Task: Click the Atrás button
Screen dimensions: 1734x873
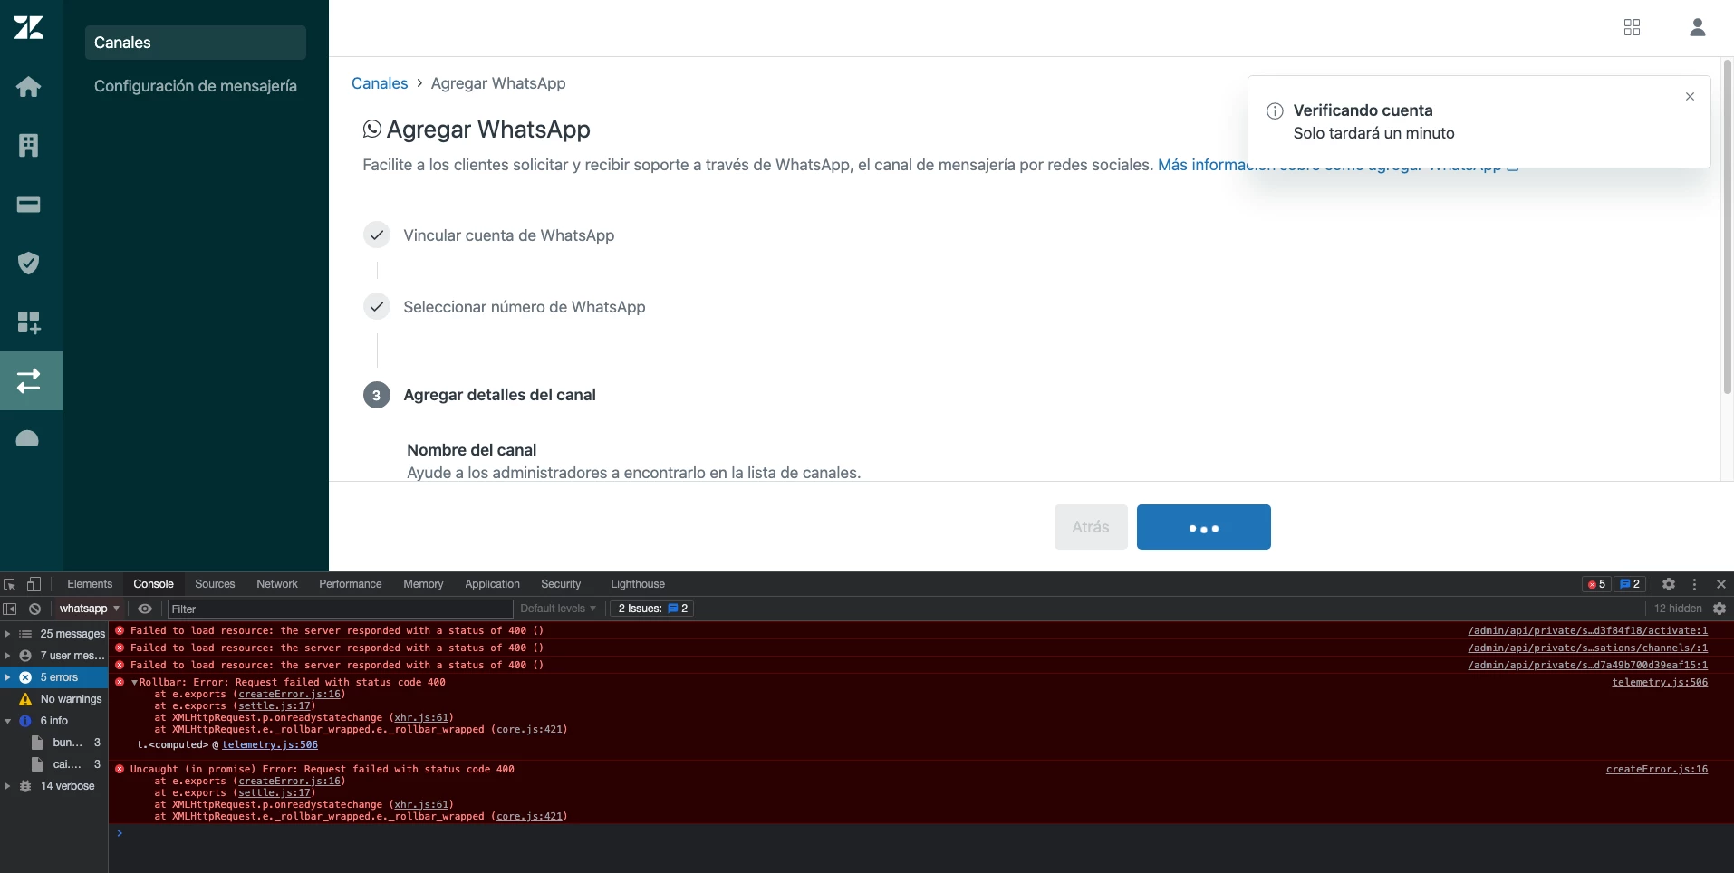Action: click(1091, 527)
